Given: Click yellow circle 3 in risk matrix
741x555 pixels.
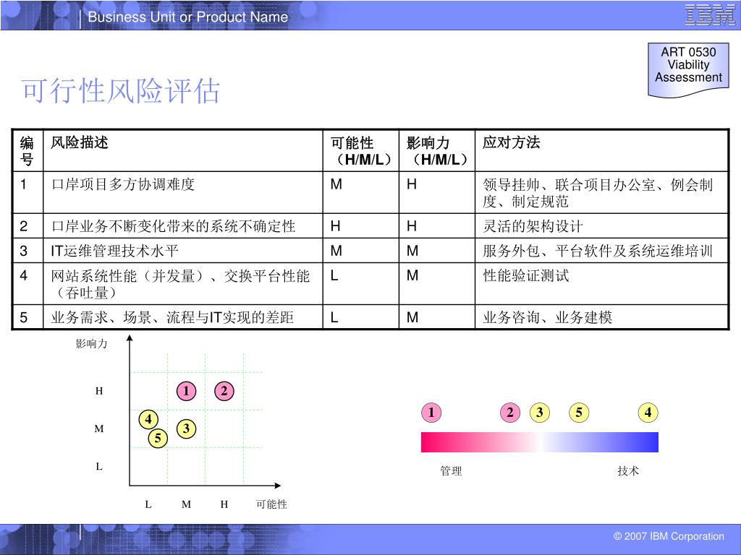Looking at the screenshot, I should pyautogui.click(x=186, y=429).
